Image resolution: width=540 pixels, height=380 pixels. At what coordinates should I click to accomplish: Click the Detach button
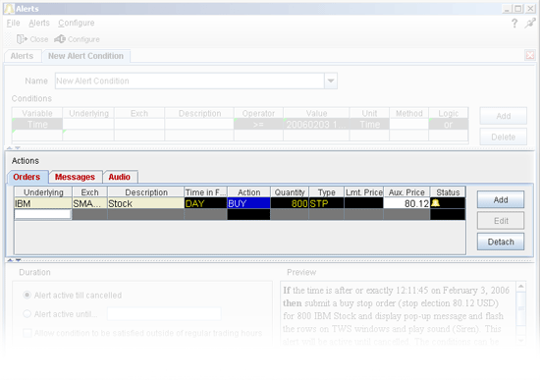[x=501, y=242]
